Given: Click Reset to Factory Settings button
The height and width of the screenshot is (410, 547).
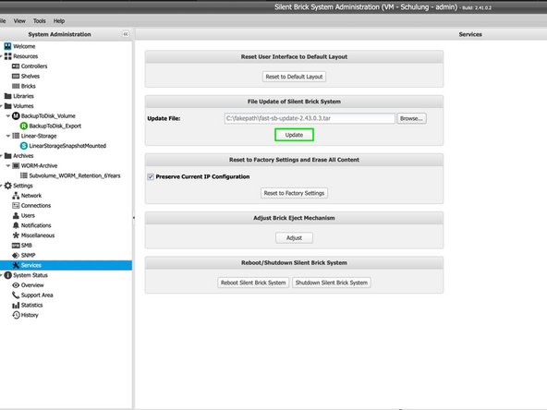Looking at the screenshot, I should coord(294,193).
